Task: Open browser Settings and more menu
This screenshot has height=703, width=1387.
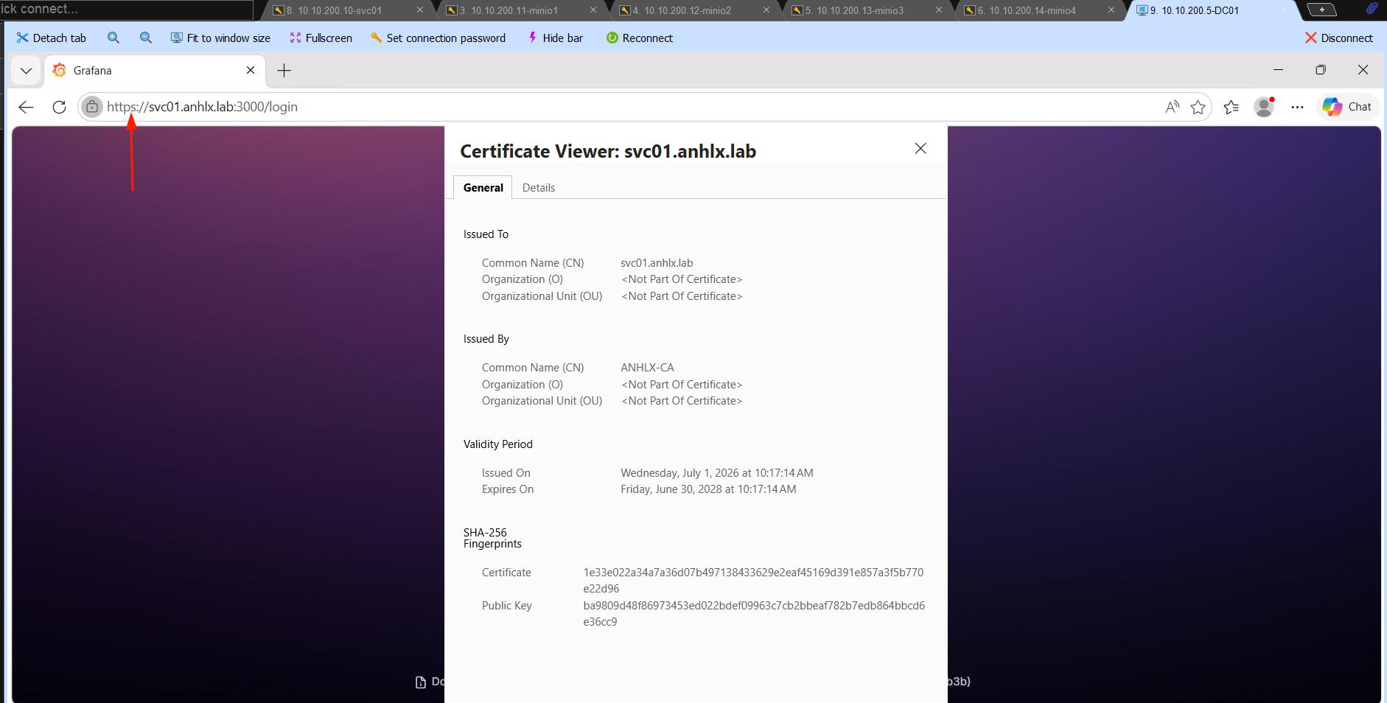Action: pyautogui.click(x=1298, y=107)
